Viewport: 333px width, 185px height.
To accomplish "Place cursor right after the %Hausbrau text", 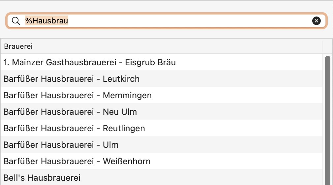I will [x=68, y=20].
